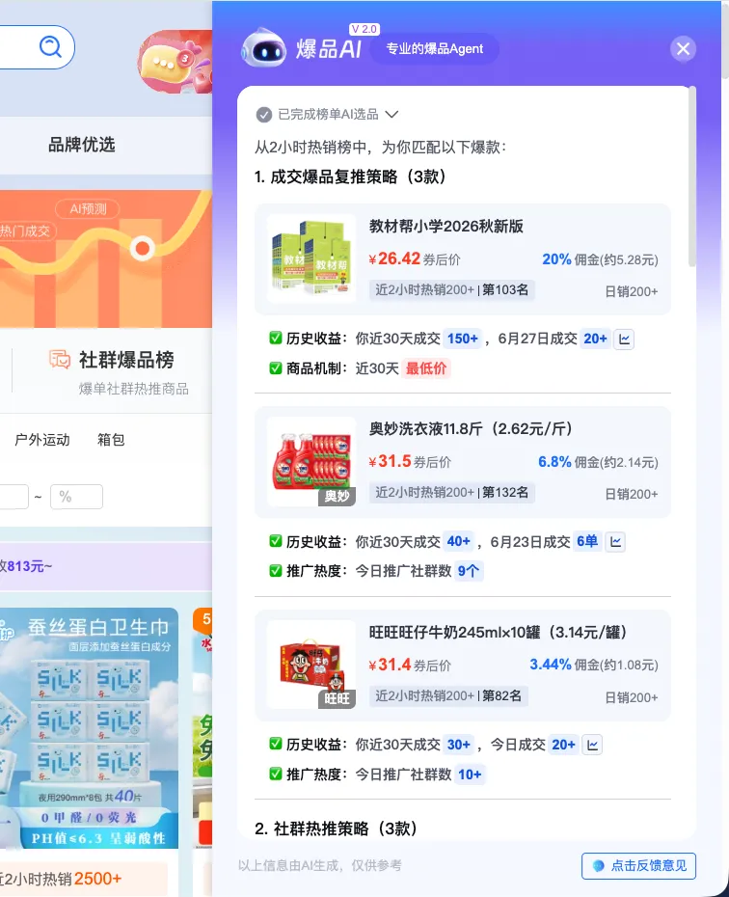
Task: Click price ¥26.42 券后价
Action: pos(415,259)
